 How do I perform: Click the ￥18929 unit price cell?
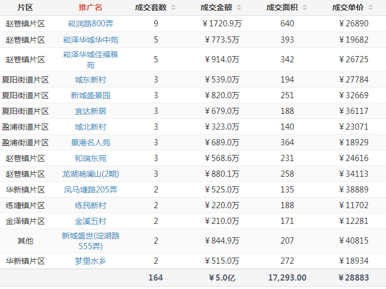353,143
